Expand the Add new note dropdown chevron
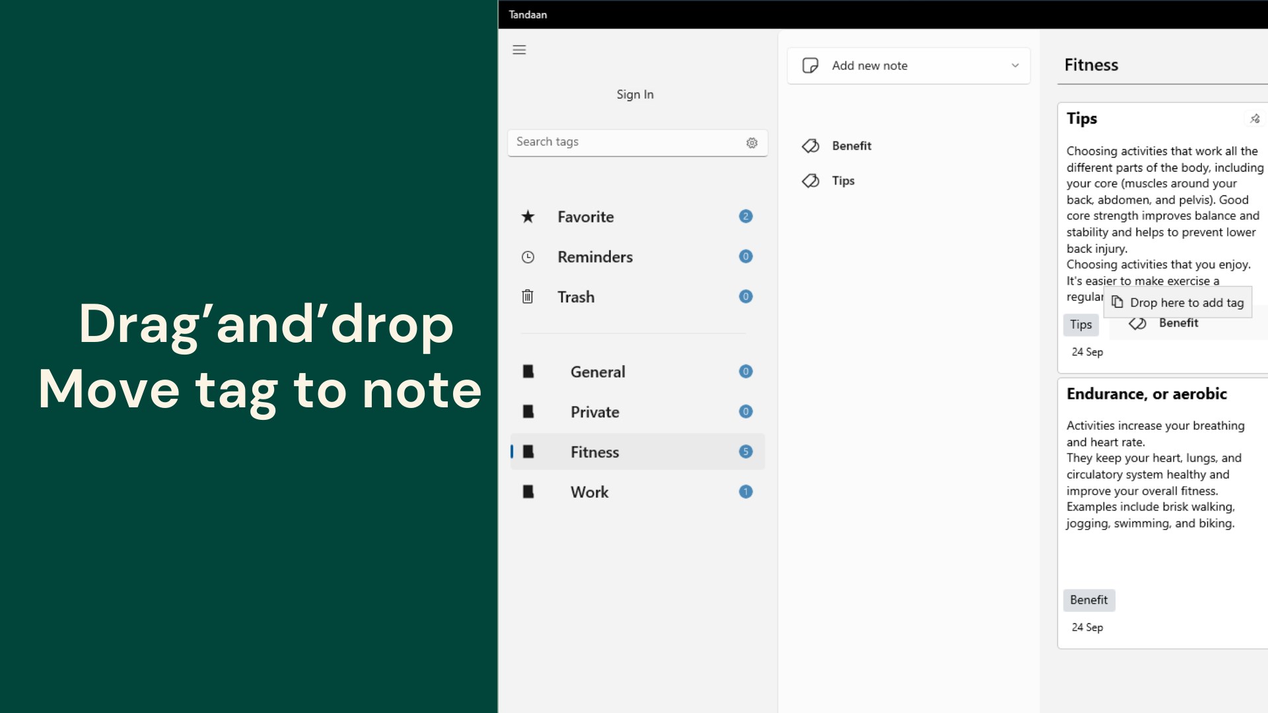The width and height of the screenshot is (1268, 713). pyautogui.click(x=1015, y=65)
